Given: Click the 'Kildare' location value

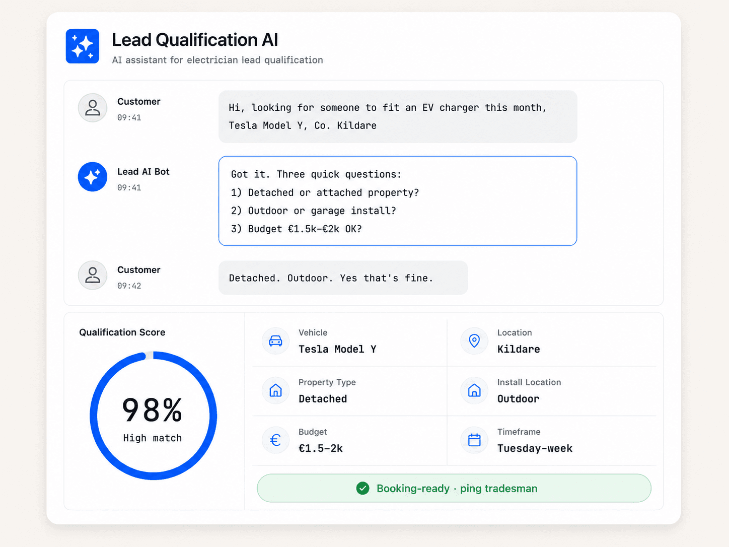Looking at the screenshot, I should 519,349.
